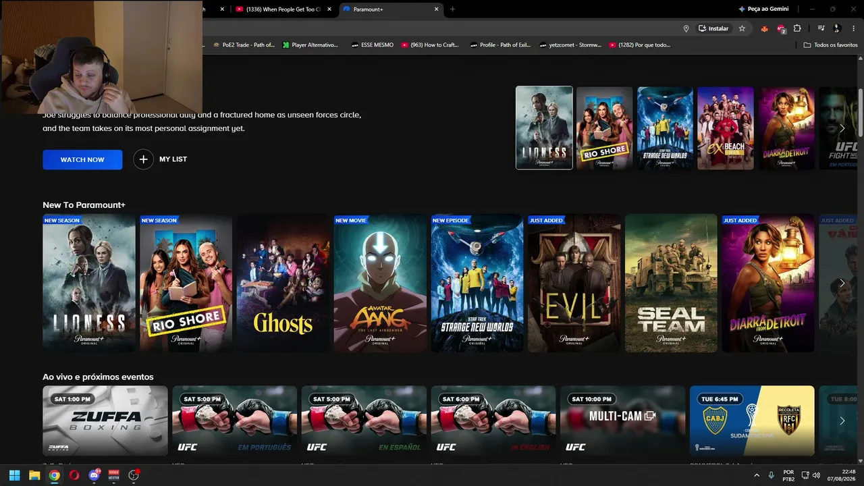Open the SEAL Team poster
864x486 pixels.
[x=671, y=283]
